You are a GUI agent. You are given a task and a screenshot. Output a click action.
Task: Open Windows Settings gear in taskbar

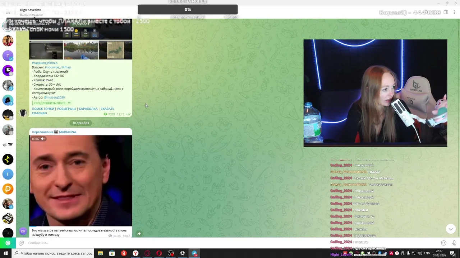[x=183, y=253]
